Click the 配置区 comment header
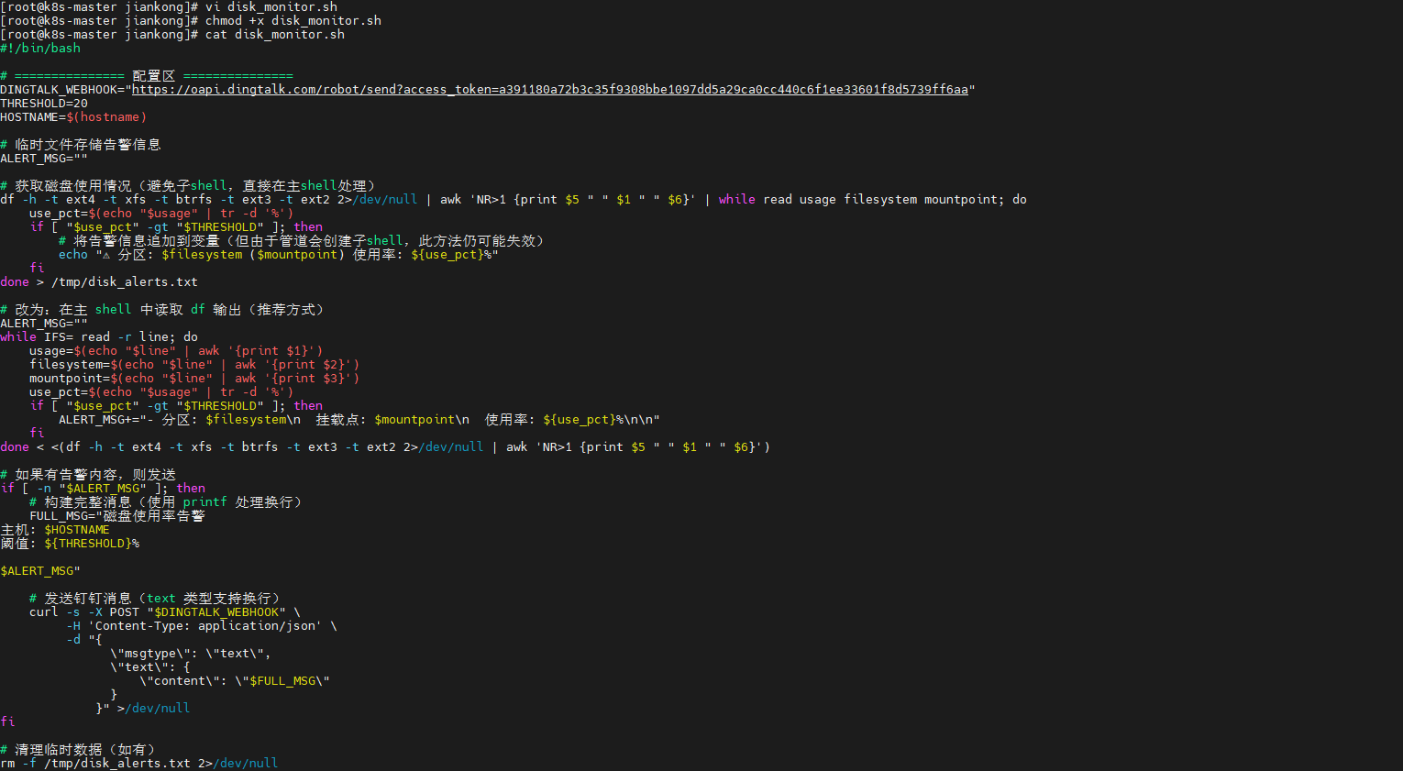 (x=153, y=76)
